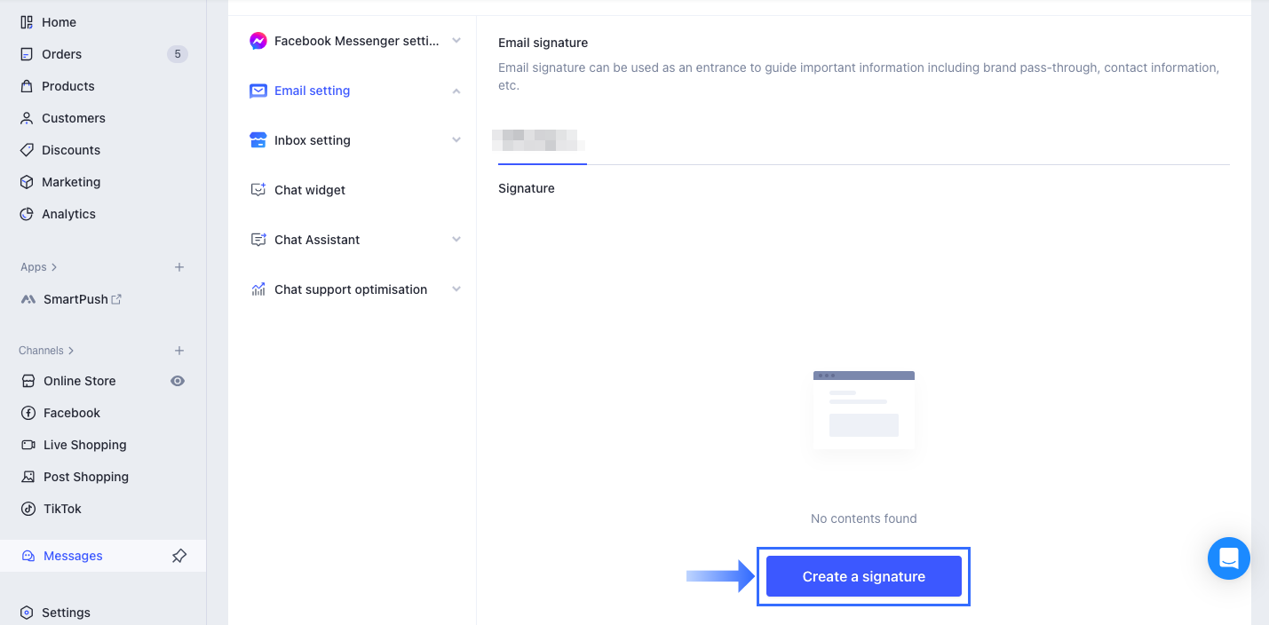This screenshot has width=1269, height=625.
Task: Toggle the Email setting section open
Action: point(456,90)
